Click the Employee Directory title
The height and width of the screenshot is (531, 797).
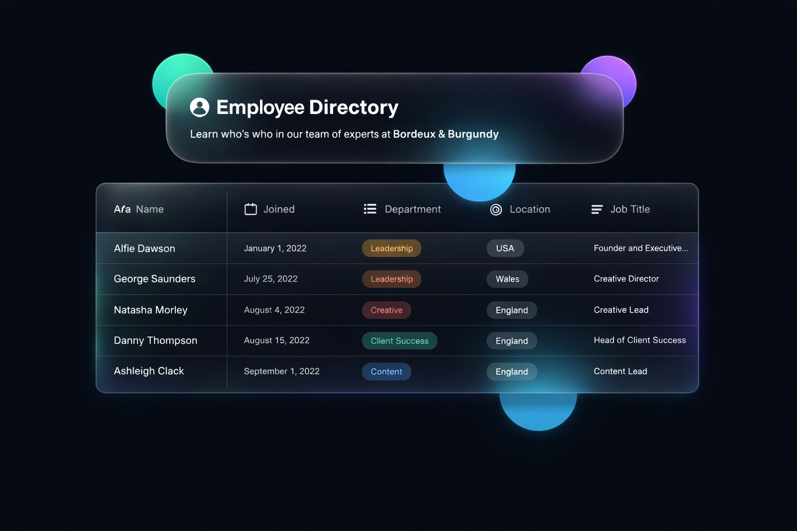pos(307,107)
